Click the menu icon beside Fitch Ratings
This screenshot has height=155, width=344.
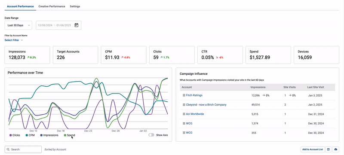coord(184,95)
